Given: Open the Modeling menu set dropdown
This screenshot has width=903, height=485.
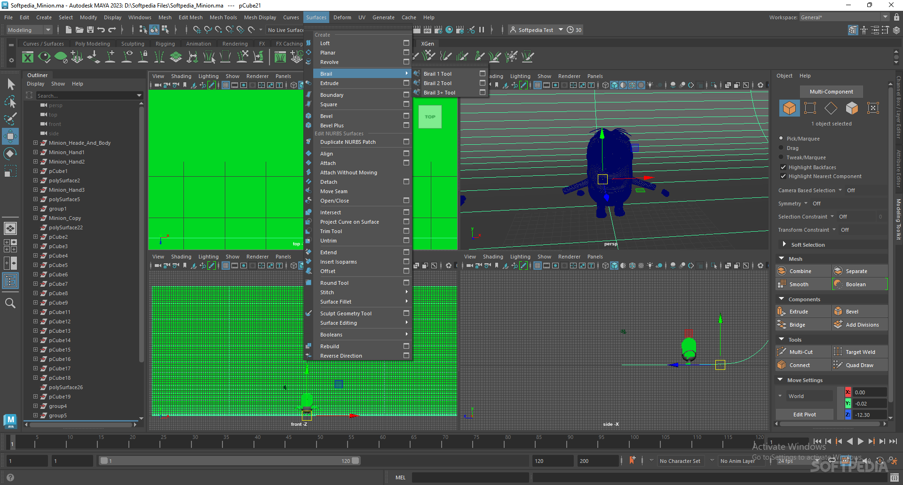Looking at the screenshot, I should click(29, 30).
